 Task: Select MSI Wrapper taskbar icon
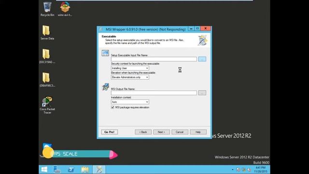(99, 170)
